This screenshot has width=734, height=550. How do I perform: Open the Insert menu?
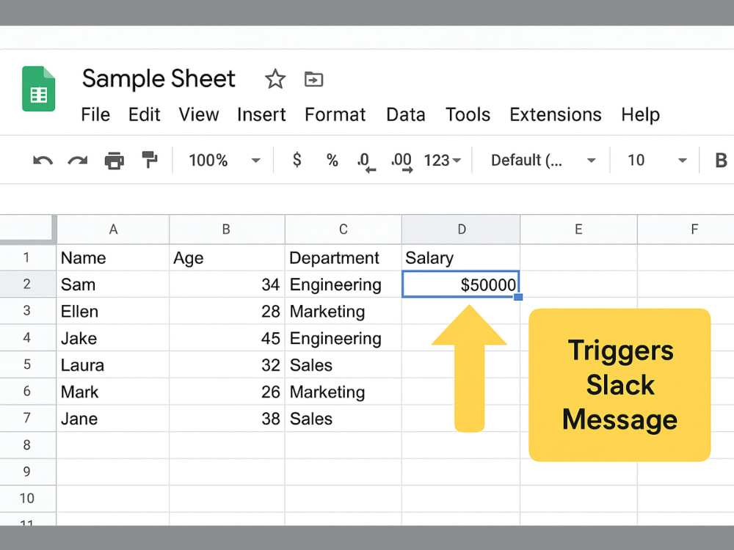261,114
